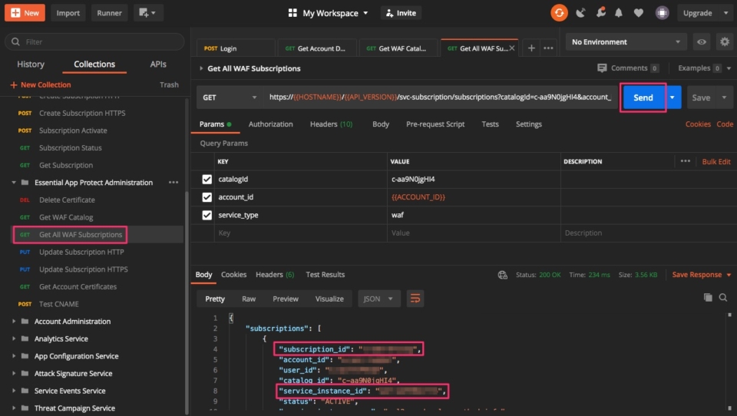This screenshot has width=737, height=416.
Task: Switch to Raw response view
Action: pos(249,299)
